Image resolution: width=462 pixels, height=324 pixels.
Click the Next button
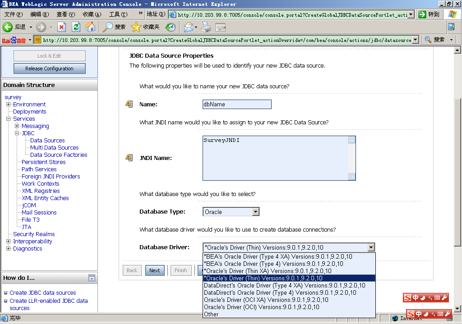tap(155, 270)
